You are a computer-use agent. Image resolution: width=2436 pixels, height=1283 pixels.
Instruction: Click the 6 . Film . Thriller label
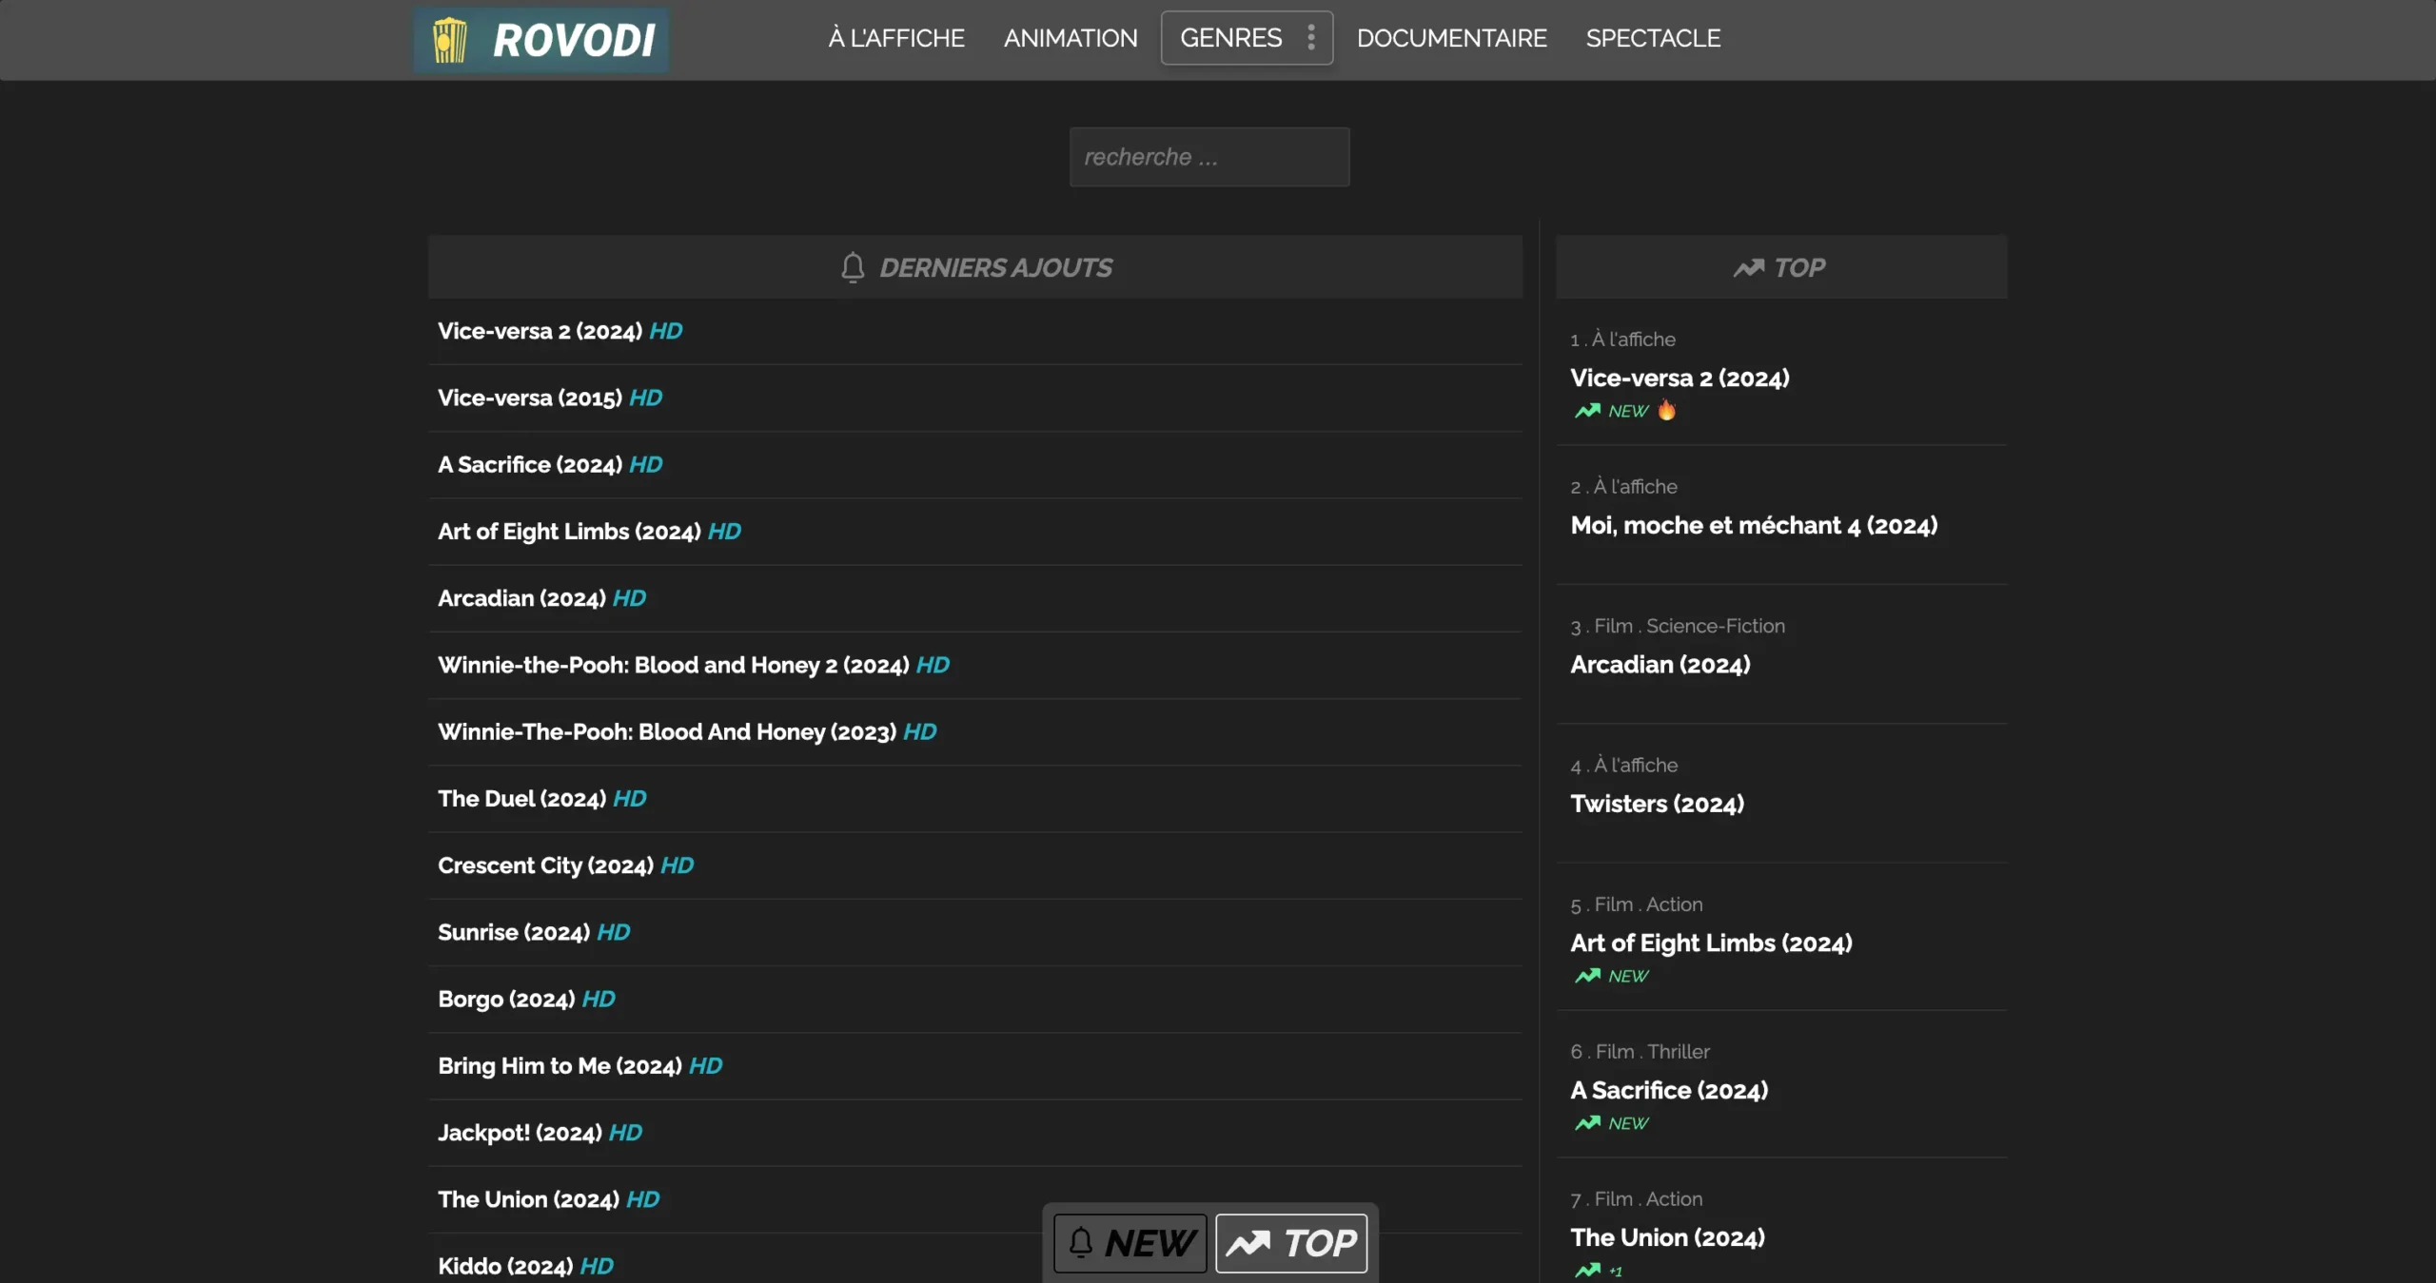pos(1640,1051)
